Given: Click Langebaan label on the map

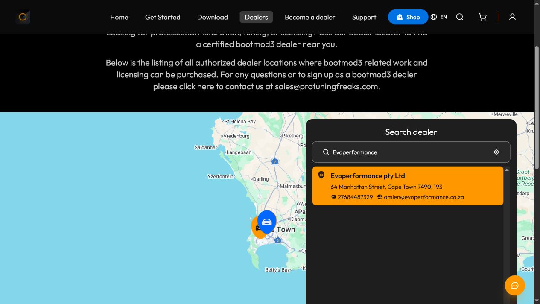Looking at the screenshot, I should pyautogui.click(x=239, y=152).
